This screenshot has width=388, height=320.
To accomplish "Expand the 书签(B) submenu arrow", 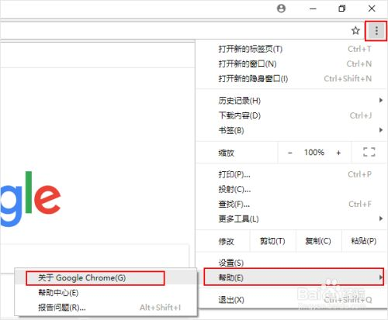I will tap(381, 130).
